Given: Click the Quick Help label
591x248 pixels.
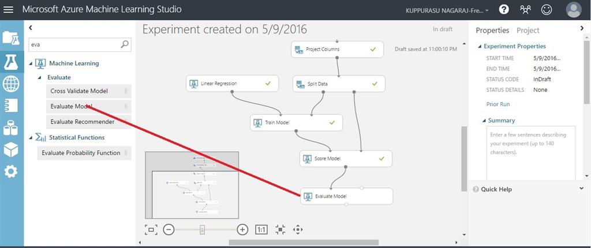Looking at the screenshot, I should [496, 189].
